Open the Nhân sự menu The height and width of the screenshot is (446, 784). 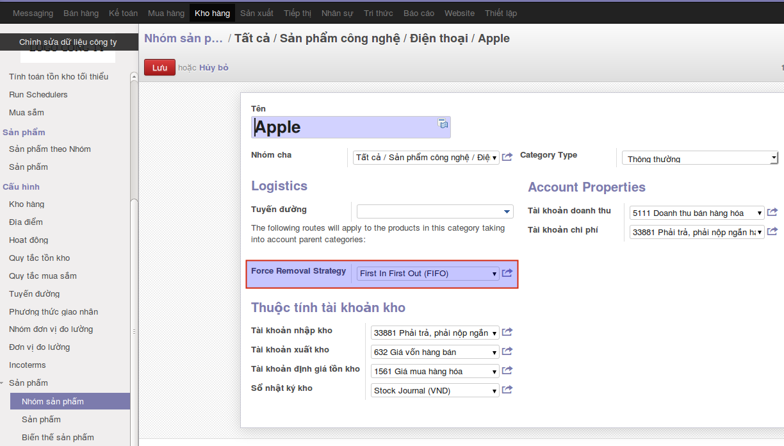pos(337,13)
